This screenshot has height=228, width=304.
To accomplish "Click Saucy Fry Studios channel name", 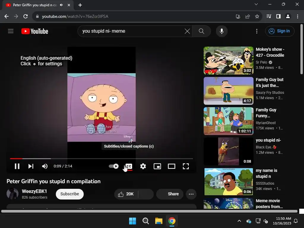I will [270, 93].
